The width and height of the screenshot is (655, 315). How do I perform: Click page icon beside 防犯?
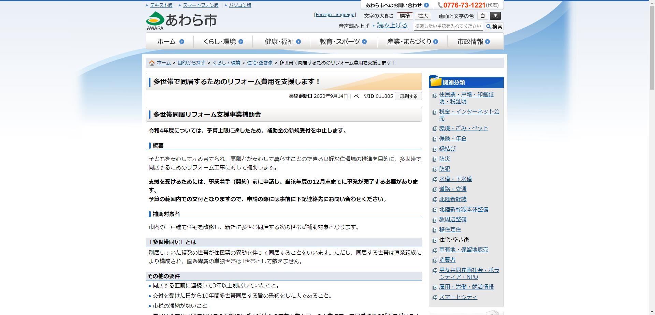[435, 170]
